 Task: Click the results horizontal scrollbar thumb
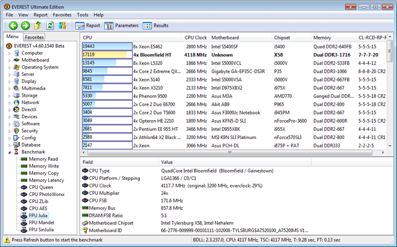[230, 152]
